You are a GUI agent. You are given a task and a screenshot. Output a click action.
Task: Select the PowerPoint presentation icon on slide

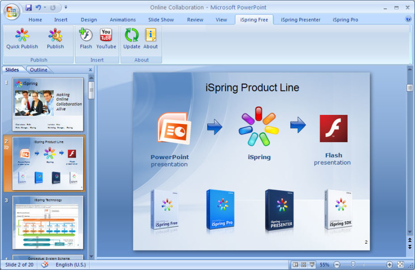click(174, 128)
